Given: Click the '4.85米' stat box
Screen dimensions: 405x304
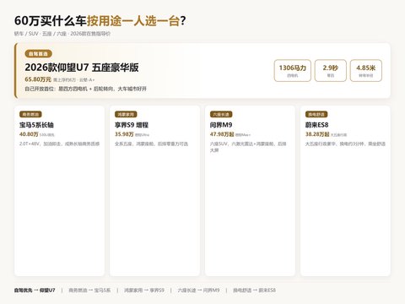Looking at the screenshot, I should (366, 71).
